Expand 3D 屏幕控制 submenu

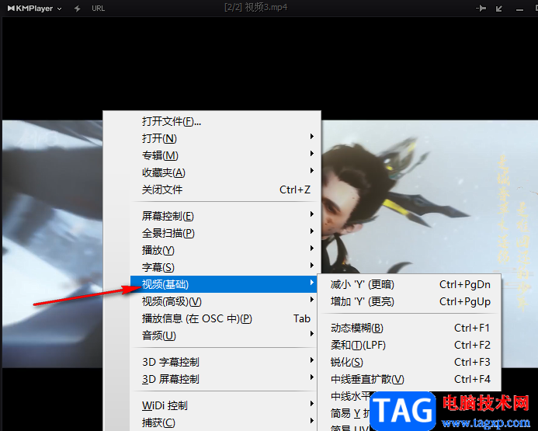click(225, 380)
